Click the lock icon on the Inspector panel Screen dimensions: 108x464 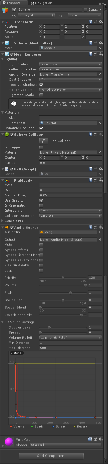coord(99,3)
